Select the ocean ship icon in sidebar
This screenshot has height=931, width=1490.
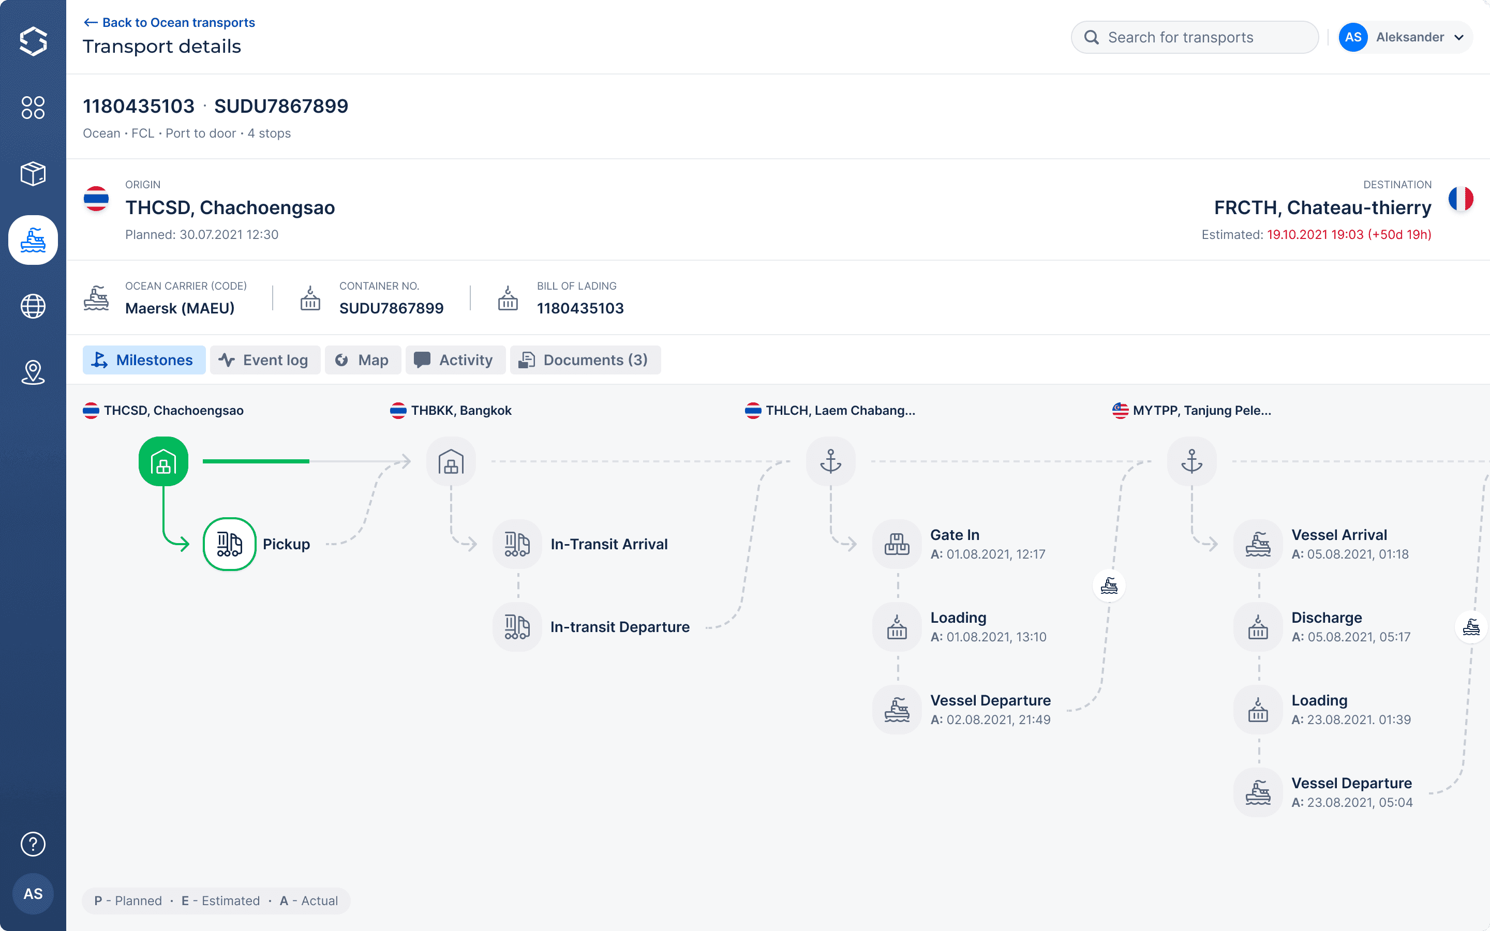(33, 240)
